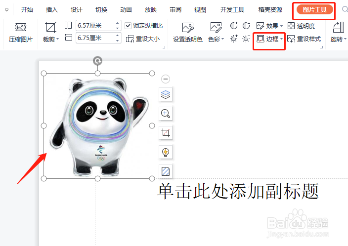Decrease height with the down stepper arrow
The image size is (348, 246).
tap(118, 28)
